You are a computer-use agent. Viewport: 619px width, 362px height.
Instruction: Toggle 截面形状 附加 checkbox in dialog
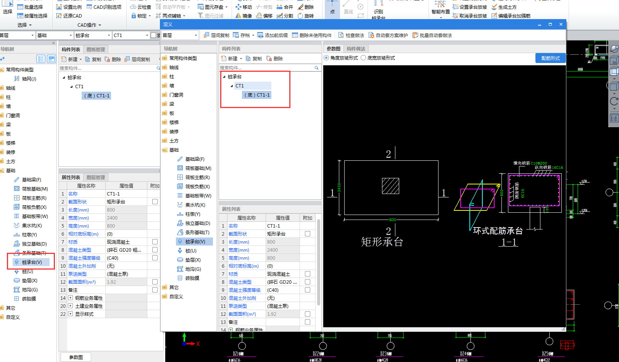[x=308, y=234]
